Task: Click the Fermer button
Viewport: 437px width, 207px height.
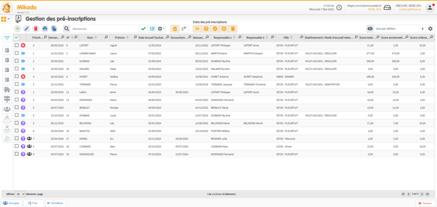Action: pyautogui.click(x=425, y=203)
